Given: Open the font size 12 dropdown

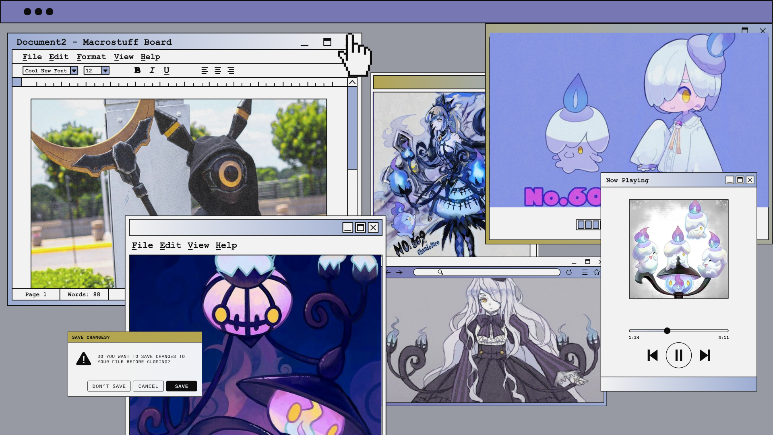Looking at the screenshot, I should (105, 70).
